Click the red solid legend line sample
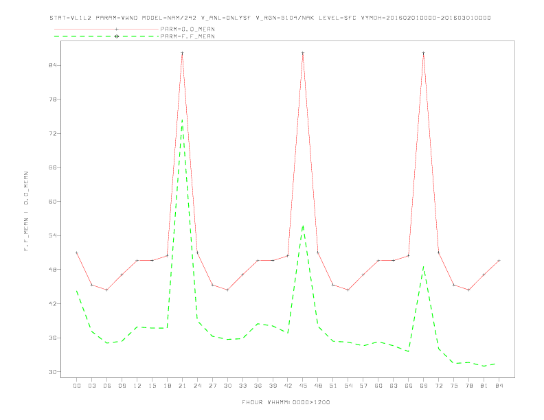Image resolution: width=544 pixels, height=420 pixels. point(106,29)
